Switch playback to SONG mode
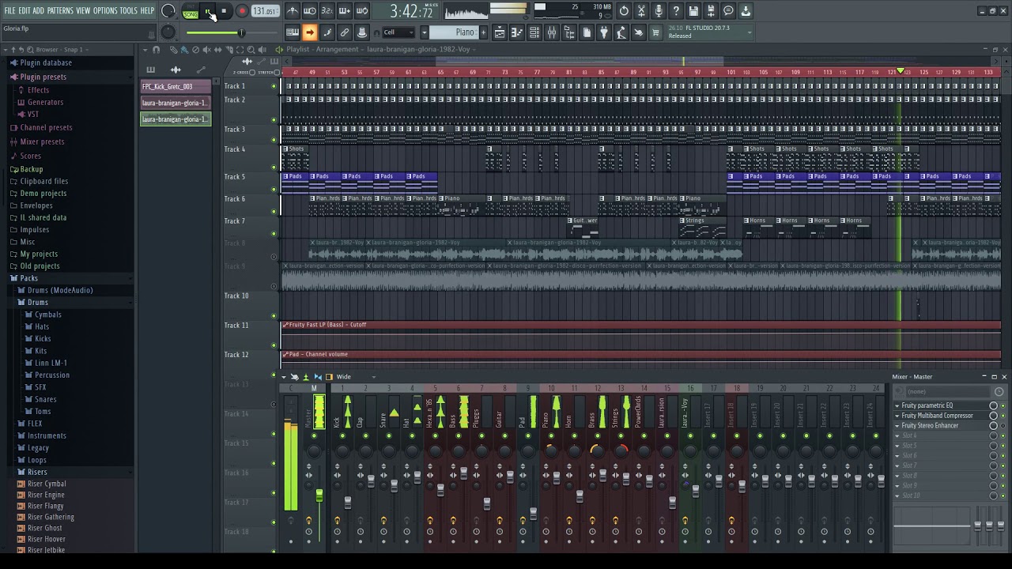The height and width of the screenshot is (569, 1012). [191, 13]
